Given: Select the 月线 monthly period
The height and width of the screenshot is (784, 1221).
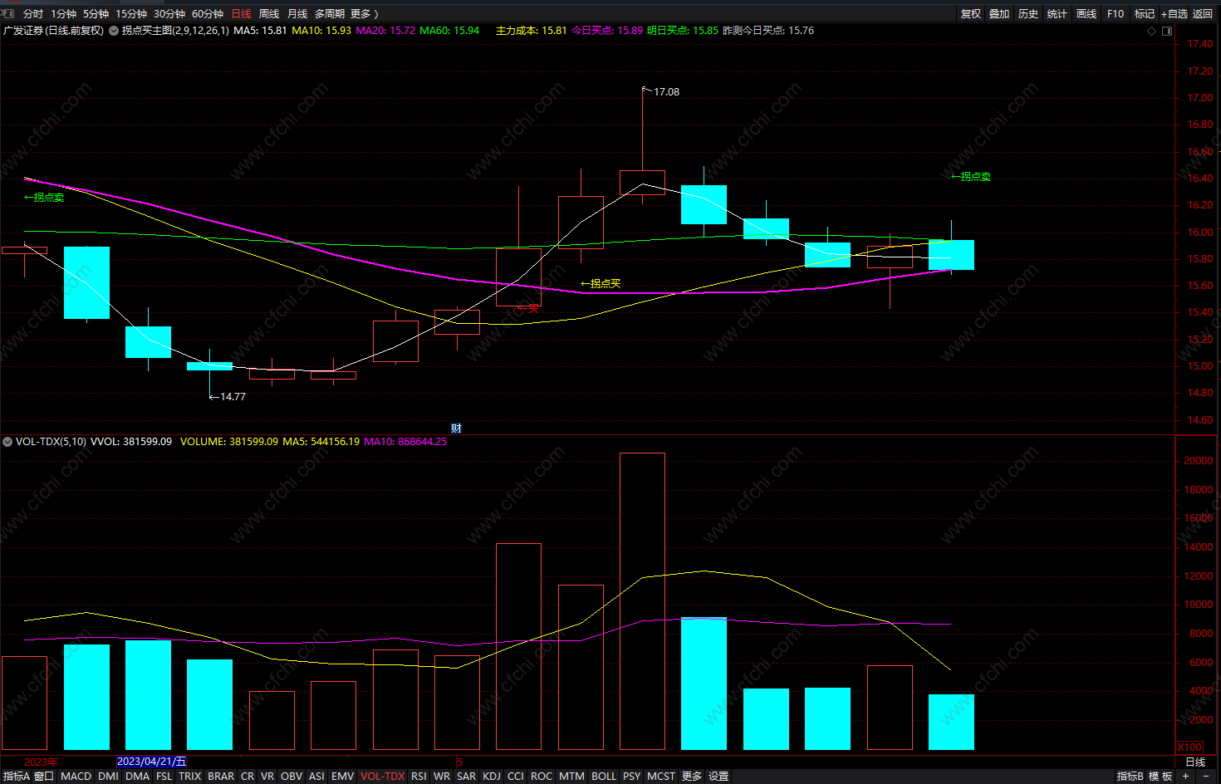Looking at the screenshot, I should [297, 14].
